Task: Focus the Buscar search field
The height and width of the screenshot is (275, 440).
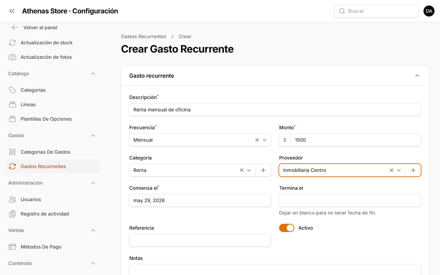Action: [x=376, y=11]
